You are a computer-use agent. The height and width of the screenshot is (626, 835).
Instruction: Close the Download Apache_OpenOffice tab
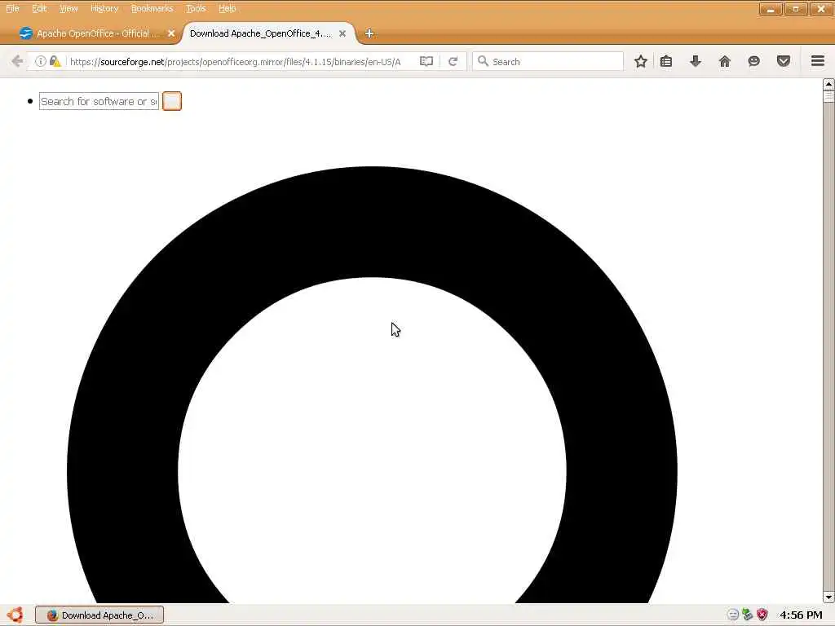(x=342, y=33)
